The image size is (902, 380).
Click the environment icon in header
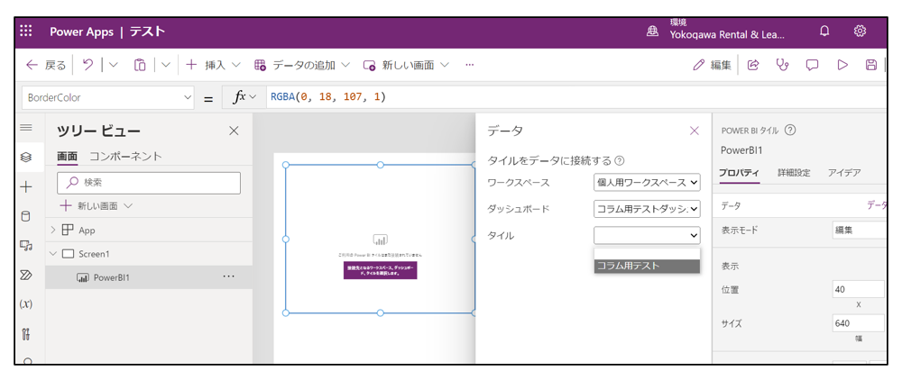click(x=652, y=32)
